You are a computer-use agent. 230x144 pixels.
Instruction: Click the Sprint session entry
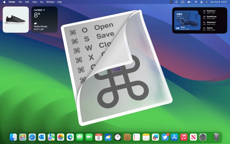(x=209, y=29)
